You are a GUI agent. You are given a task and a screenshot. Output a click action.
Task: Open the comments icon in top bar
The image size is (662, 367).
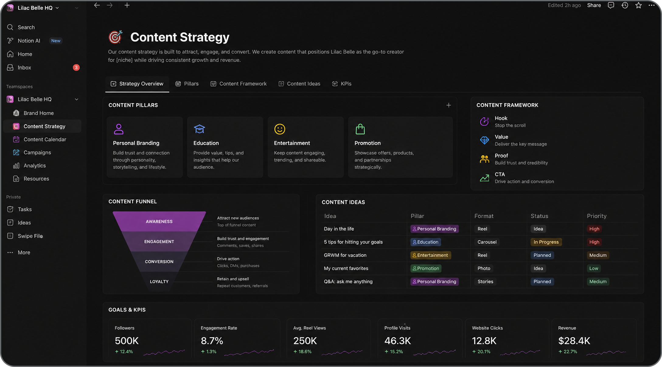pyautogui.click(x=611, y=5)
